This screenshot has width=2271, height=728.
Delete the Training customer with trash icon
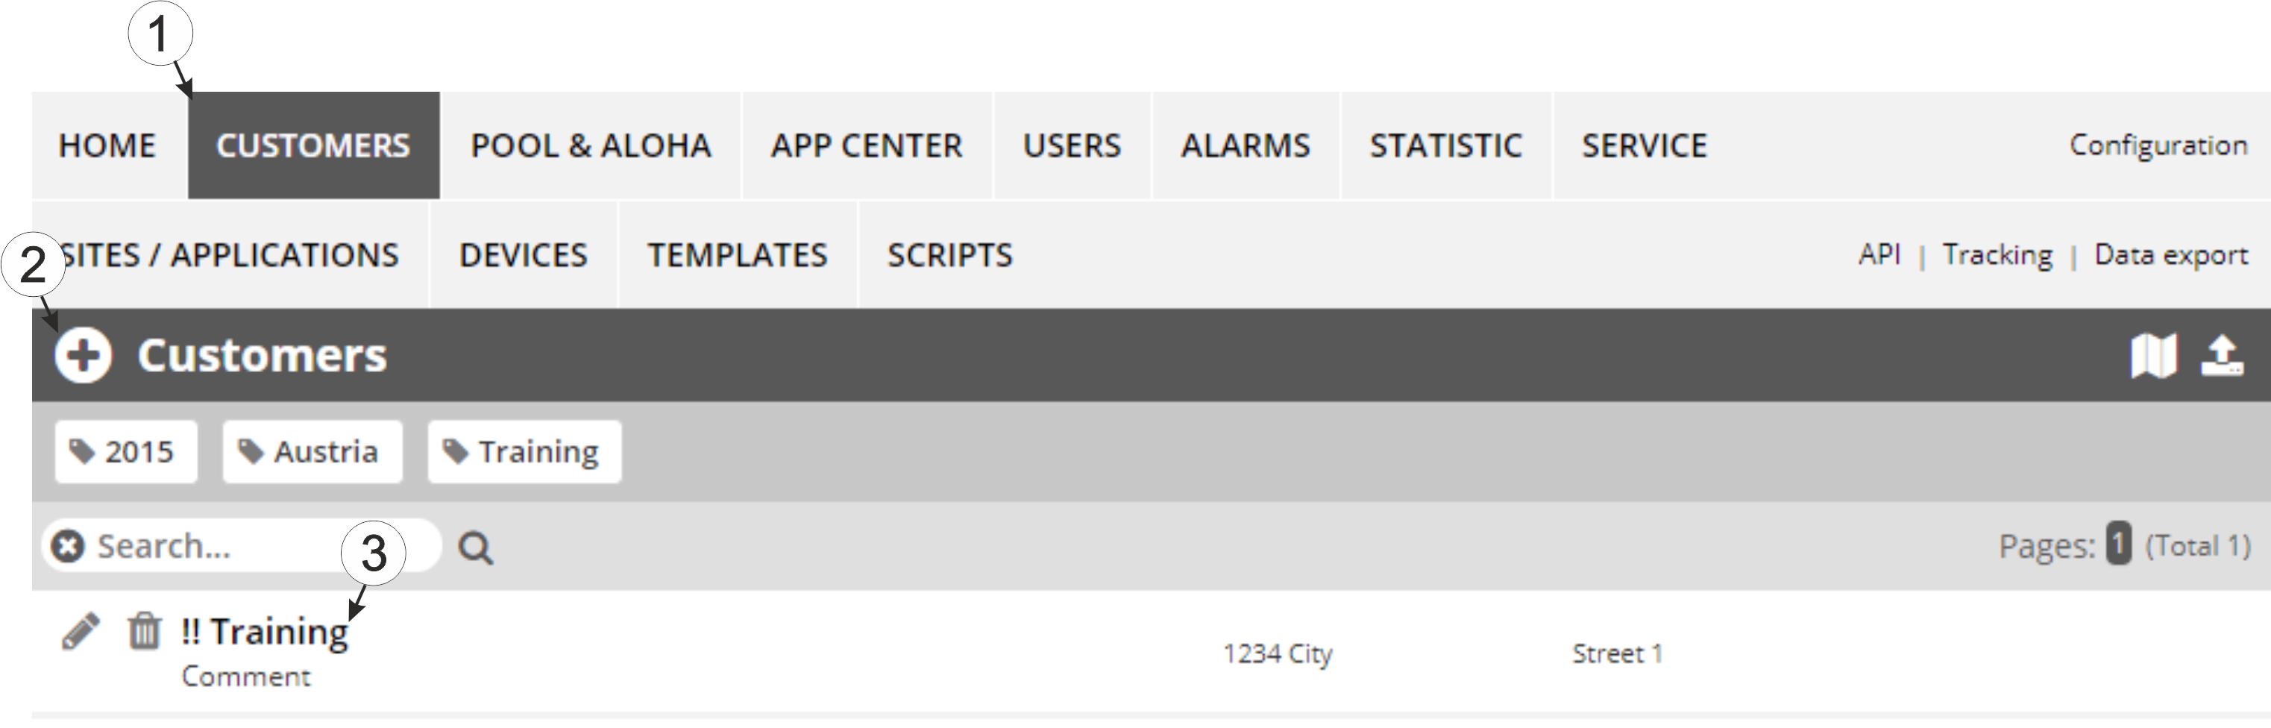click(x=144, y=631)
